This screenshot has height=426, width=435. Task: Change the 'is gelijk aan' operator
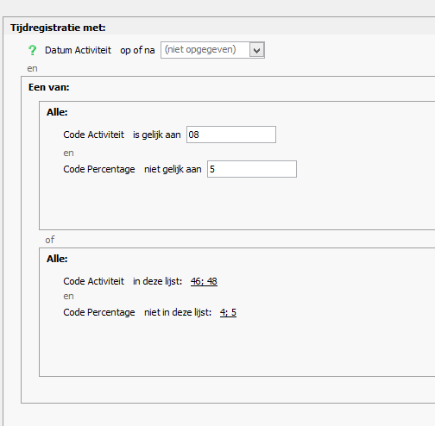pyautogui.click(x=157, y=135)
